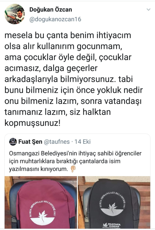Open the quoted tweet card header
Image resolution: width=155 pixels, height=230 pixels.
pos(50,142)
